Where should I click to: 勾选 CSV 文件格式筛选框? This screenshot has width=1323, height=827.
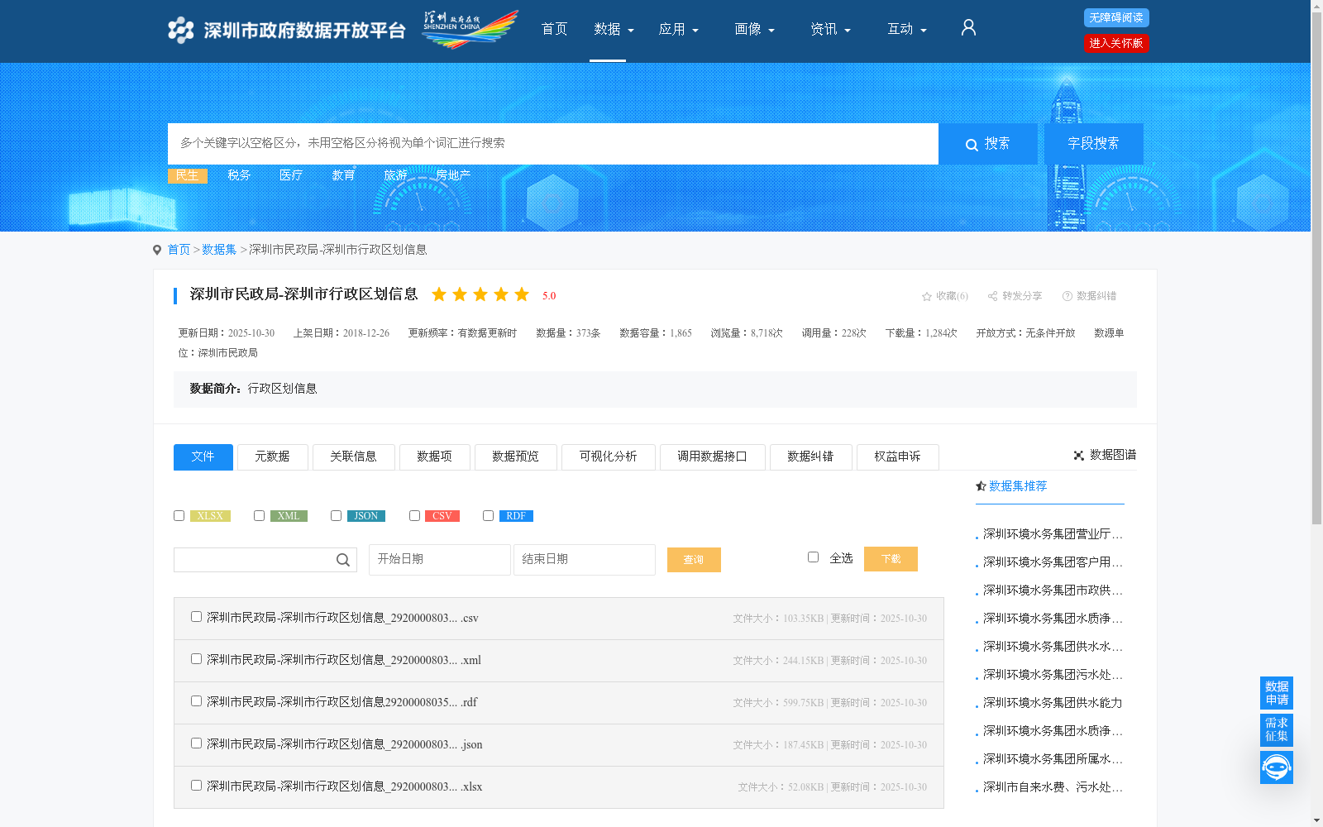pos(414,515)
